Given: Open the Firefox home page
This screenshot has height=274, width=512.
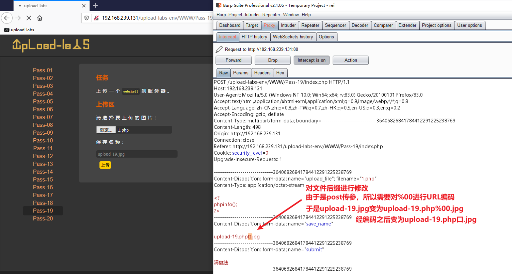Looking at the screenshot, I should pos(40,18).
